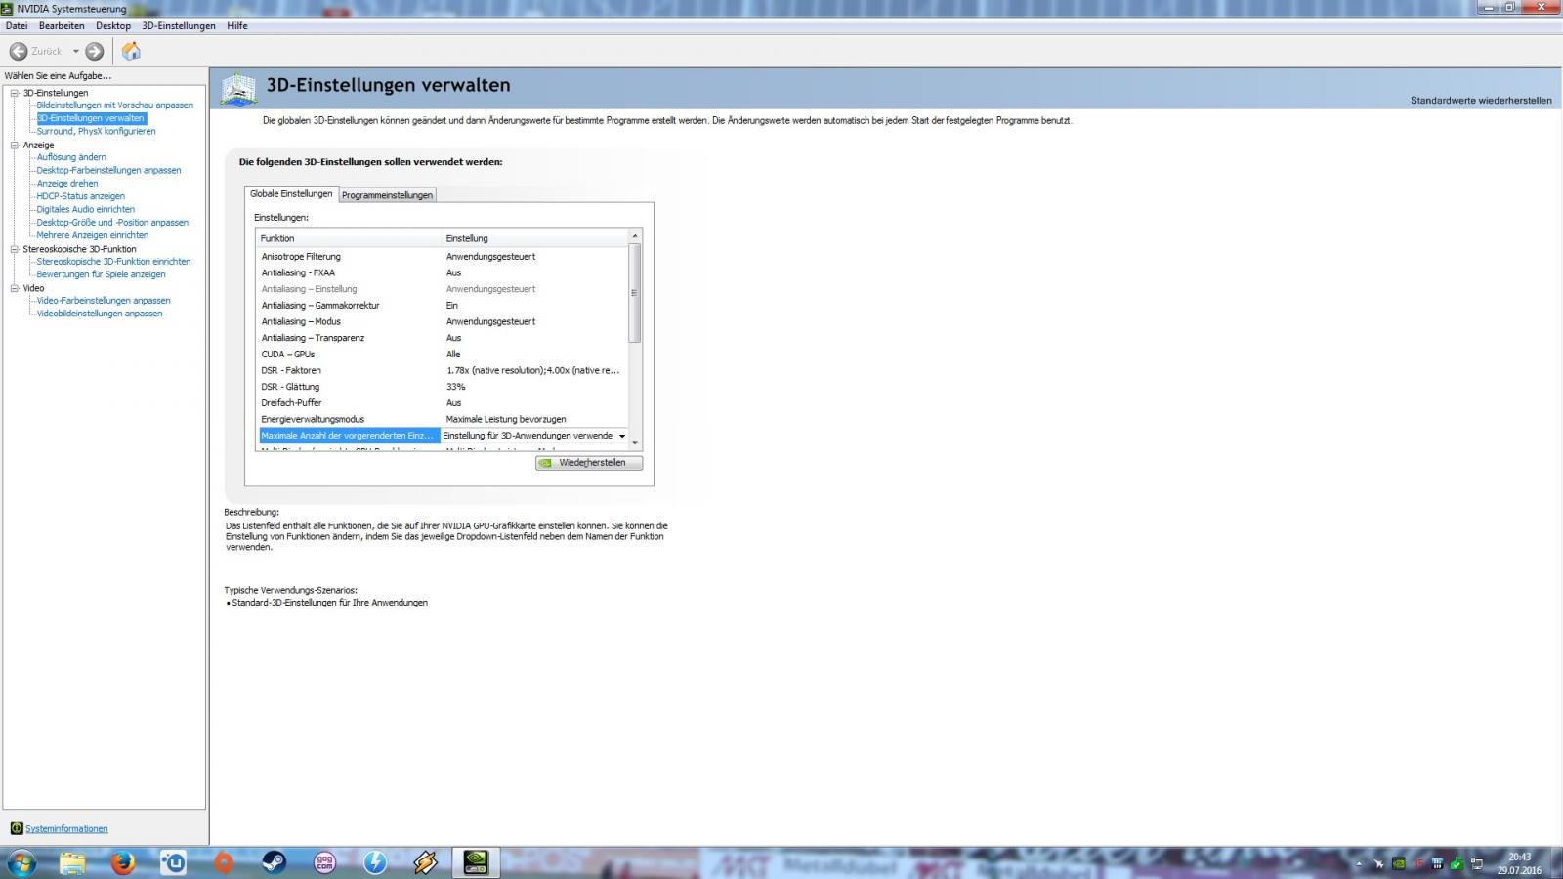Open the Bearbeiten menu
Screen dimensions: 1563x879
click(62, 26)
